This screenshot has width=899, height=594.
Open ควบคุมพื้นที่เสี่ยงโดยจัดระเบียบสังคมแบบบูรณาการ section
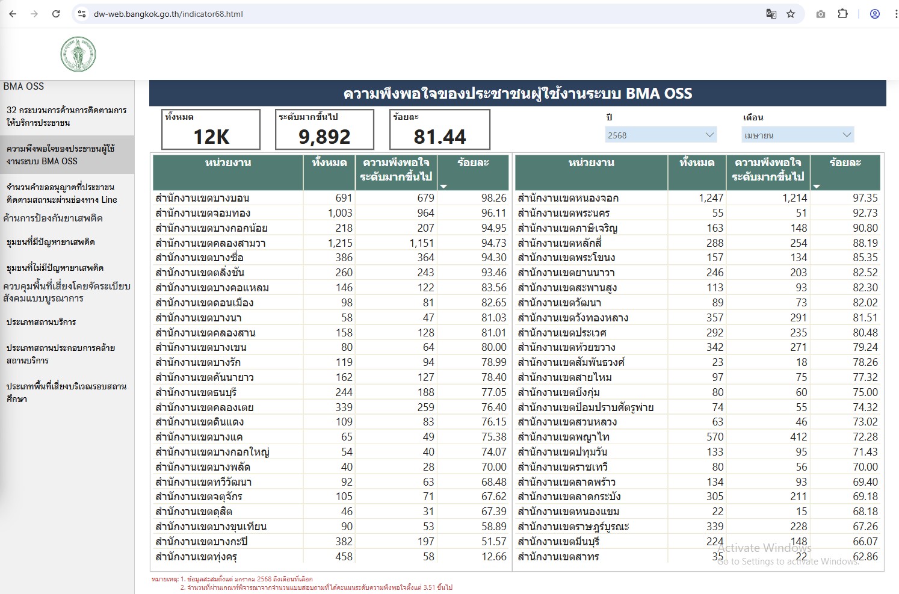coord(67,292)
